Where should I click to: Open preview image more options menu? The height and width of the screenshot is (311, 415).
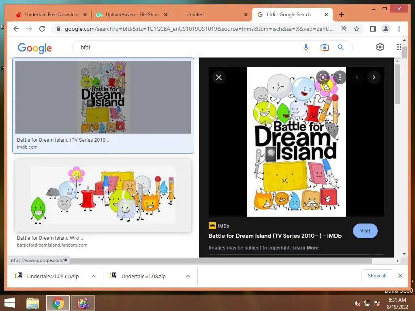pyautogui.click(x=340, y=77)
